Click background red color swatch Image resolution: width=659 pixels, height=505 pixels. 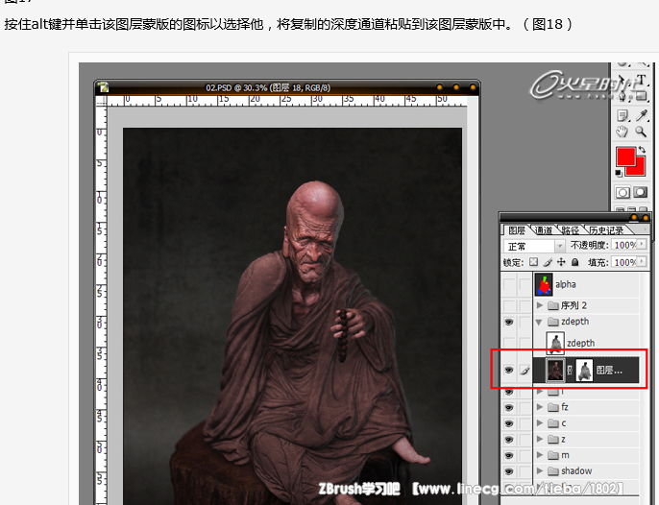[x=639, y=170]
